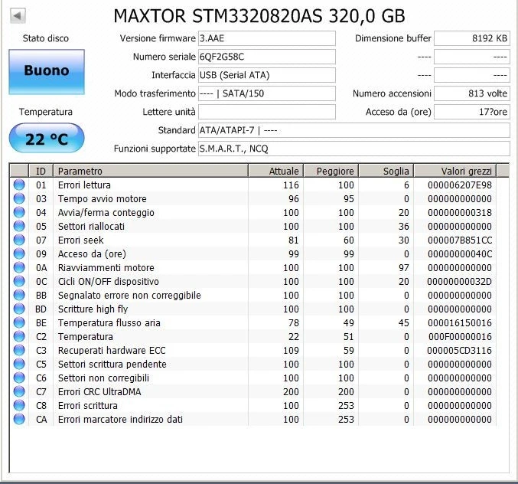Screen dimensions: 518x484
Task: Click raw value 000016150016
Action: pyautogui.click(x=460, y=323)
